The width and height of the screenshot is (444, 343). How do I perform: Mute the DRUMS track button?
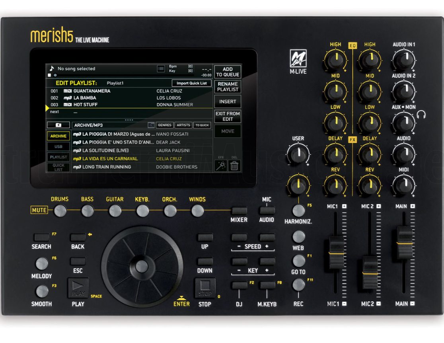pos(60,210)
